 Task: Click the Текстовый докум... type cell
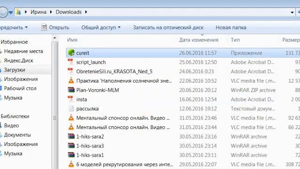tap(253, 108)
